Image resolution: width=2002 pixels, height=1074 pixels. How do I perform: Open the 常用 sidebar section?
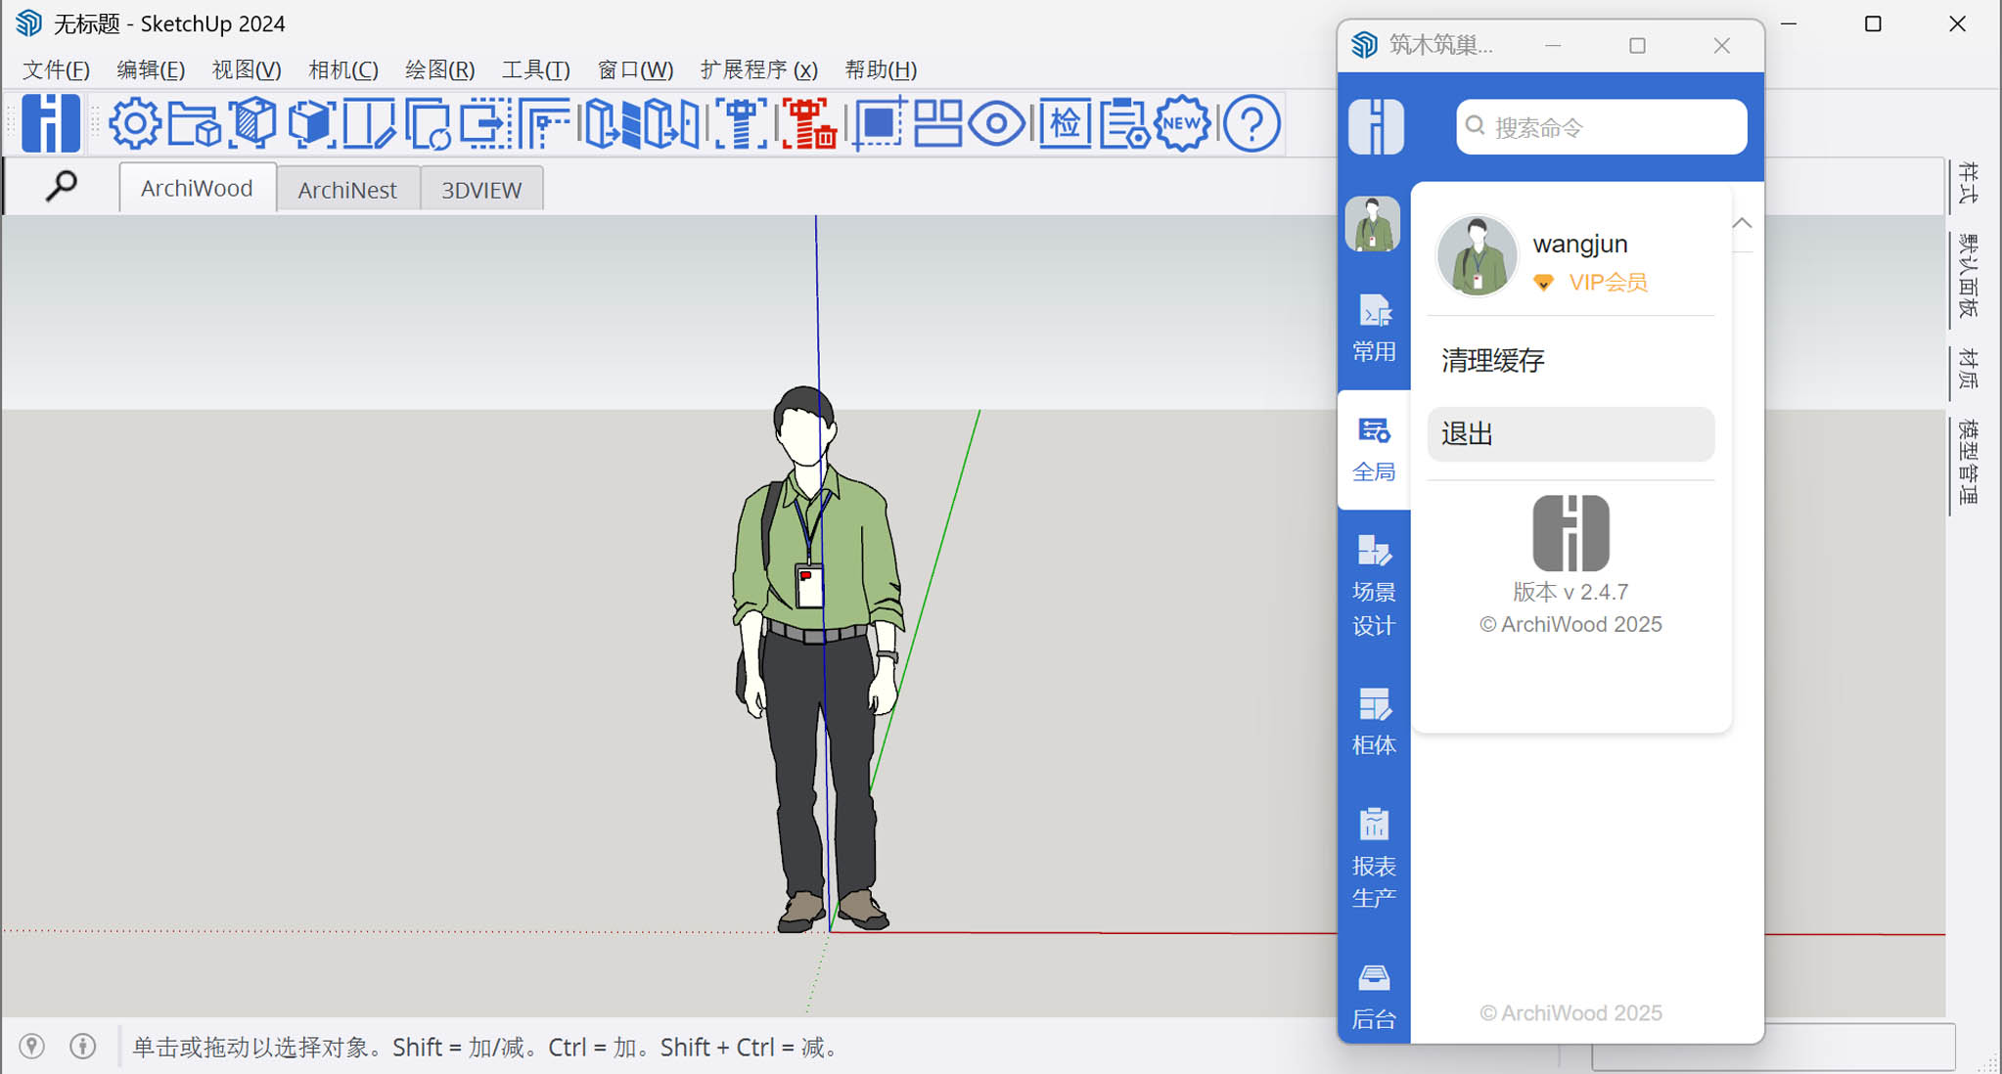point(1374,330)
